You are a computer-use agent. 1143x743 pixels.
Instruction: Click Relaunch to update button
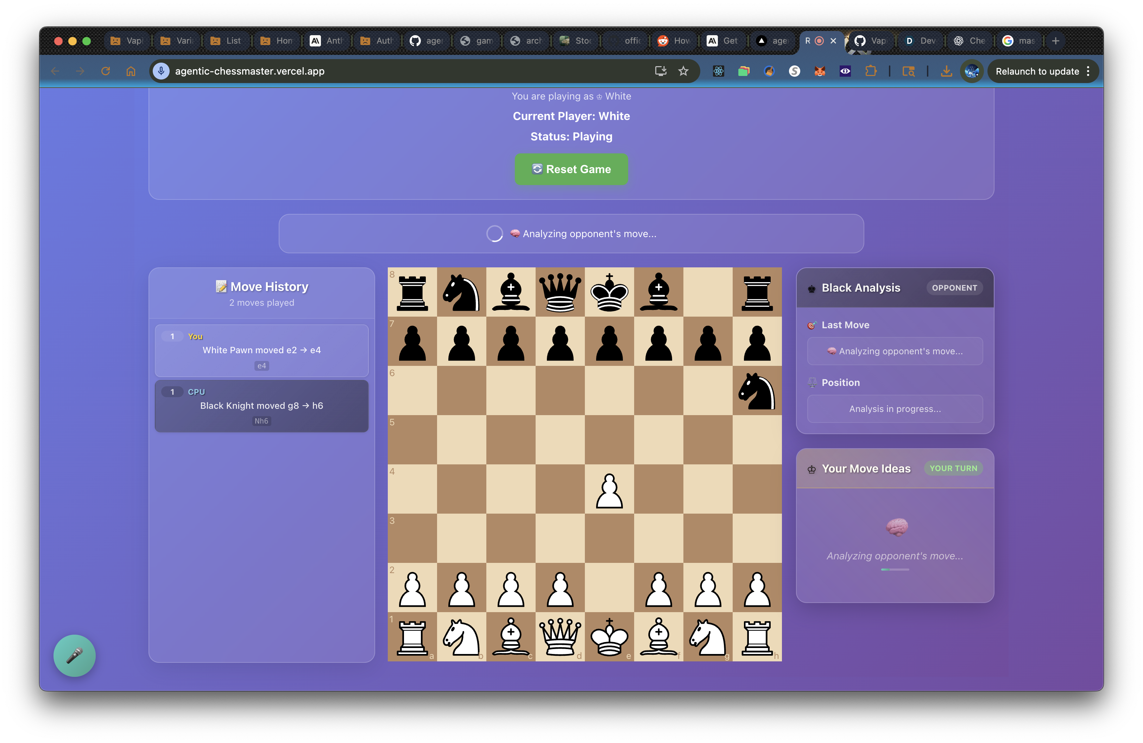[1037, 71]
